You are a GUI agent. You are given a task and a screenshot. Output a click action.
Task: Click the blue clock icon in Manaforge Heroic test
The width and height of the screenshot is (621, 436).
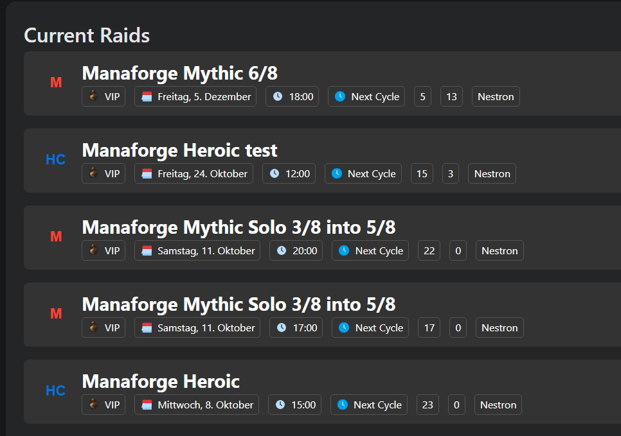pos(337,173)
